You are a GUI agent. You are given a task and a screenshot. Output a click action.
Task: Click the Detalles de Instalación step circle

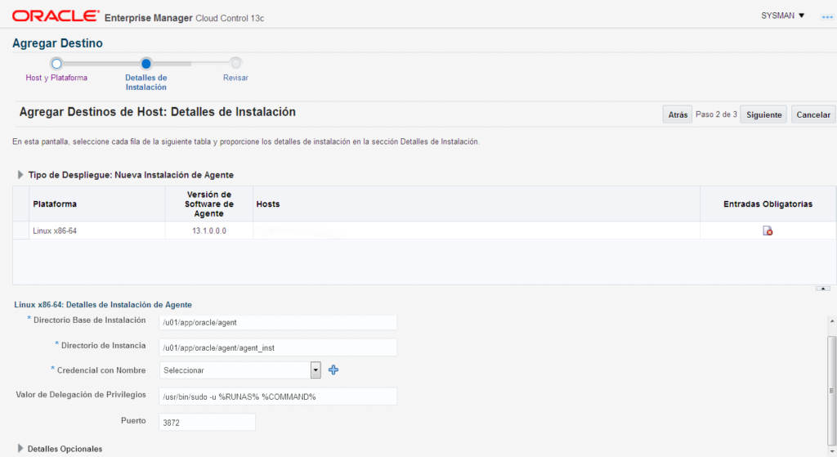tap(145, 64)
